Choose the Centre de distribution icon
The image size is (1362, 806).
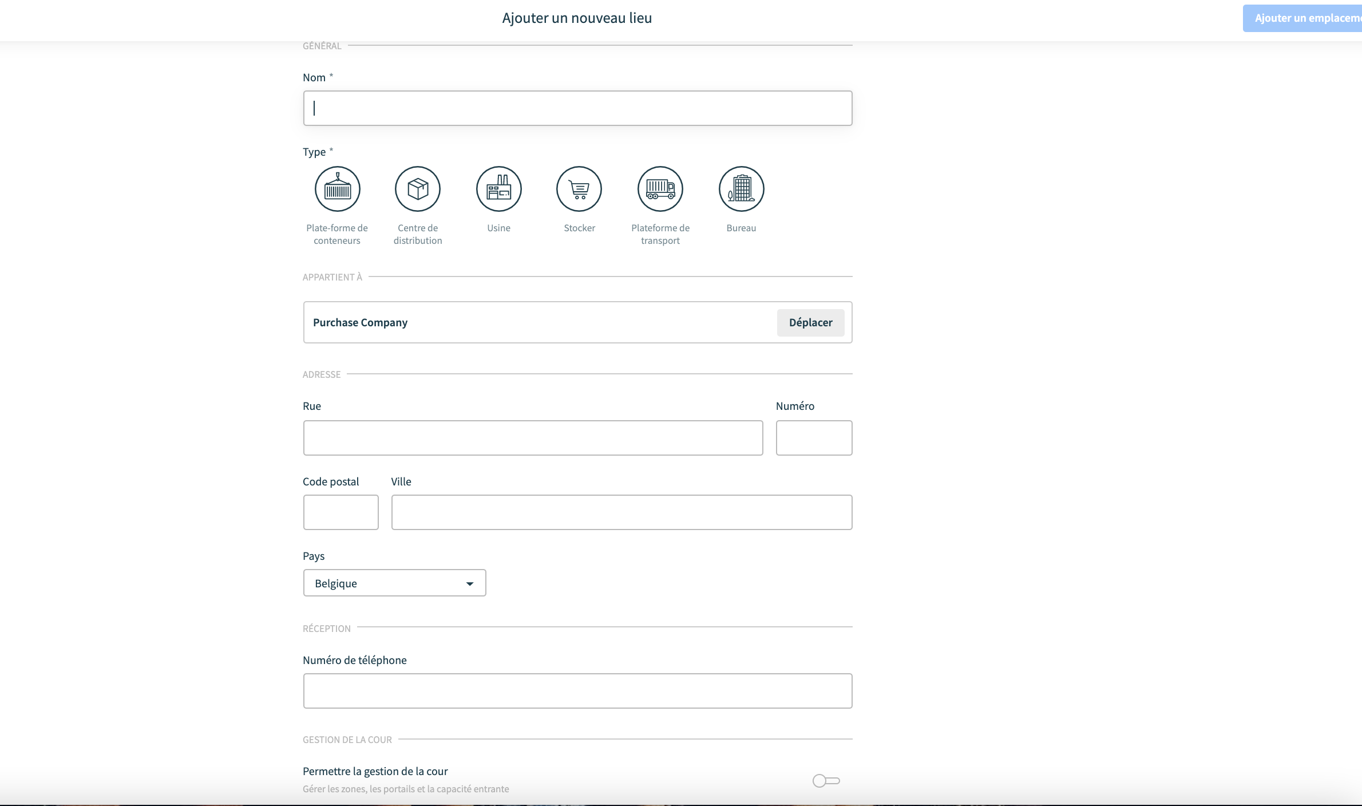pos(418,189)
